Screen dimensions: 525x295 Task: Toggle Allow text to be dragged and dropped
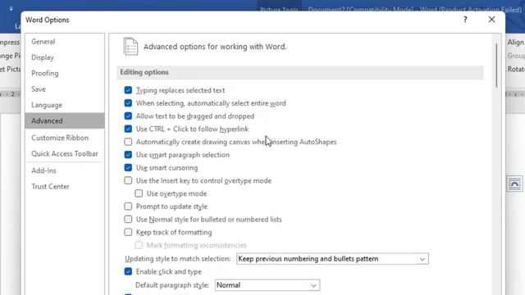(x=128, y=116)
